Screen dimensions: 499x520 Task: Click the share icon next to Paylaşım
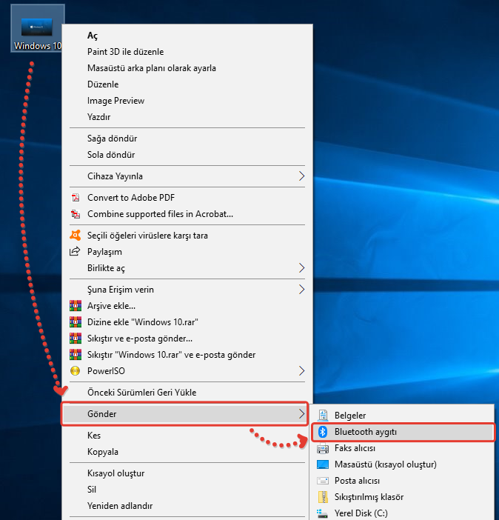(74, 252)
